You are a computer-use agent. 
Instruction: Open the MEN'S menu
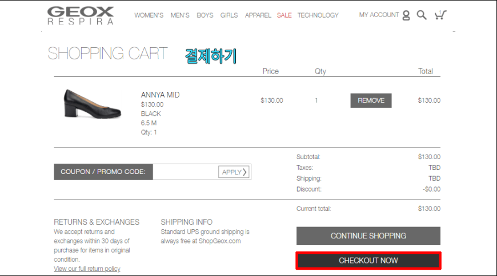tap(180, 15)
